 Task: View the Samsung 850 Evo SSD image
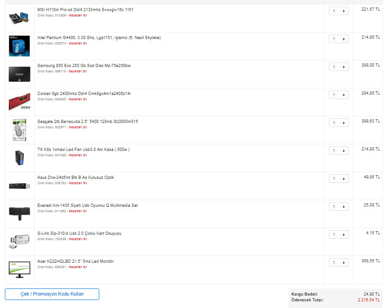click(x=19, y=74)
